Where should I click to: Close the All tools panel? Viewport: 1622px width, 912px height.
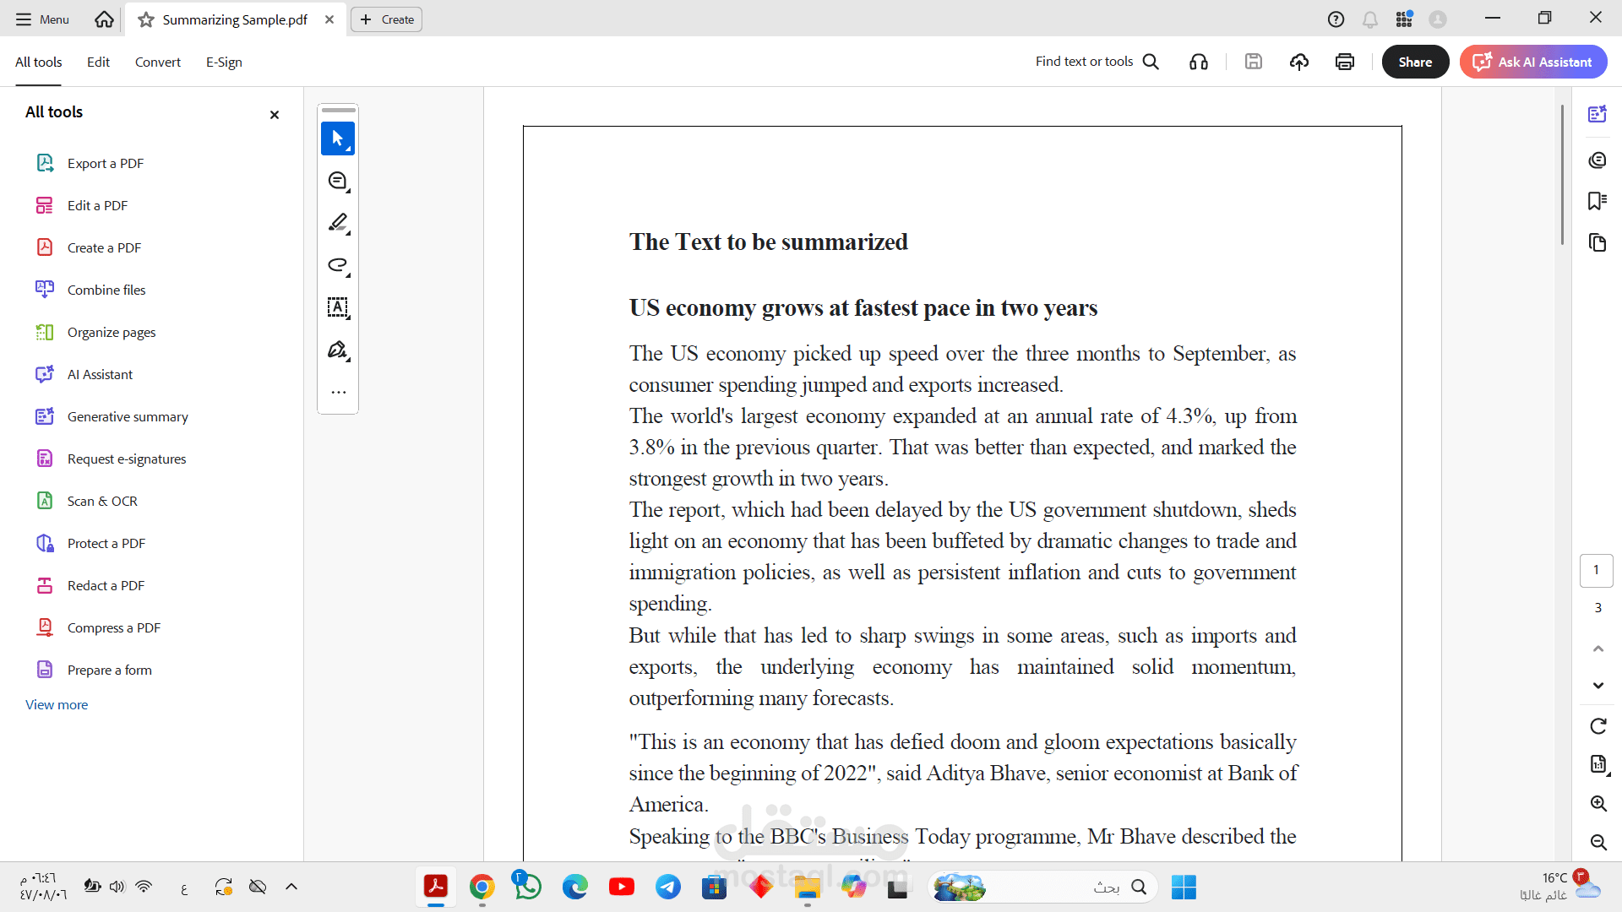274,115
